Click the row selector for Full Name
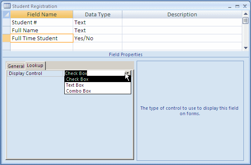Image resolution: width=251 pixels, height=165 pixels. point(6,30)
